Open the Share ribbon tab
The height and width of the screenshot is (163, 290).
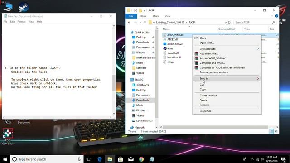click(155, 16)
